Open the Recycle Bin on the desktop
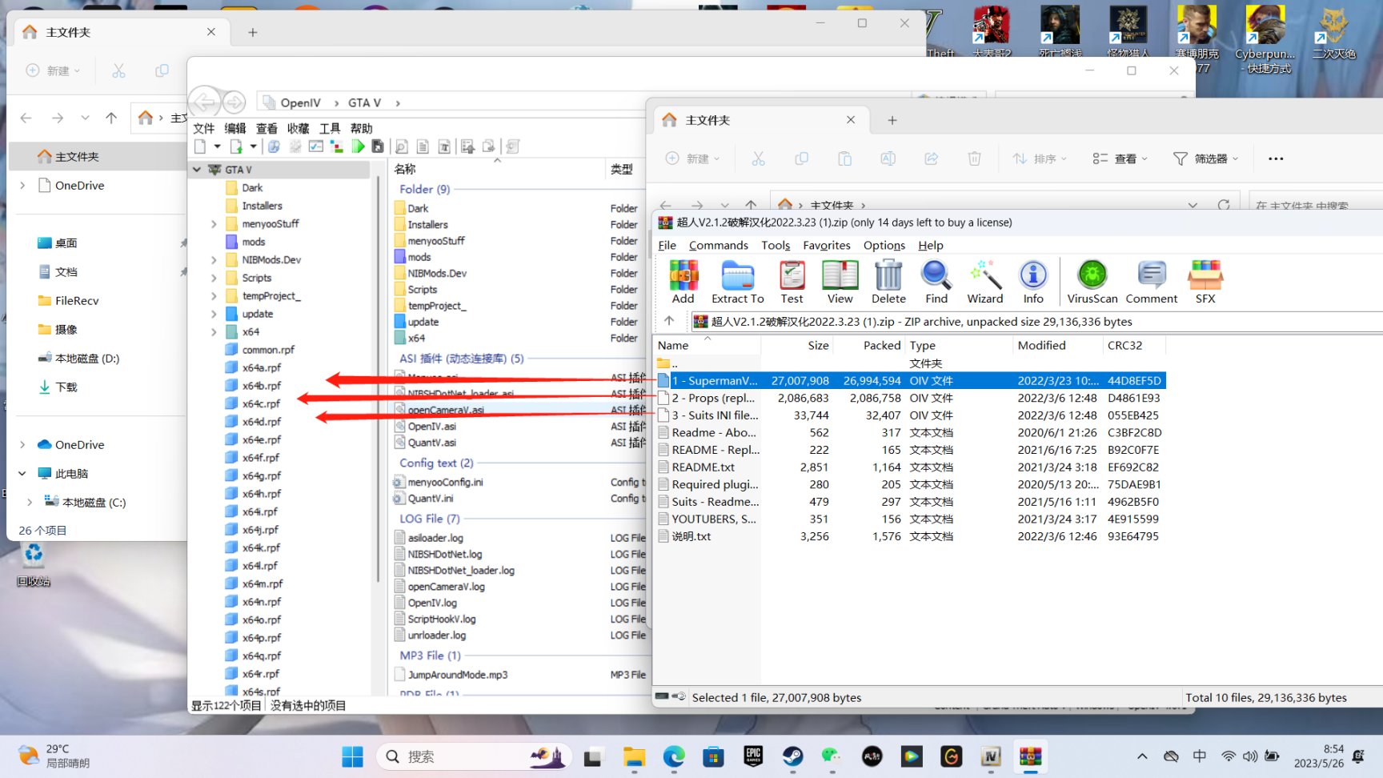The height and width of the screenshot is (778, 1383). coord(33,563)
